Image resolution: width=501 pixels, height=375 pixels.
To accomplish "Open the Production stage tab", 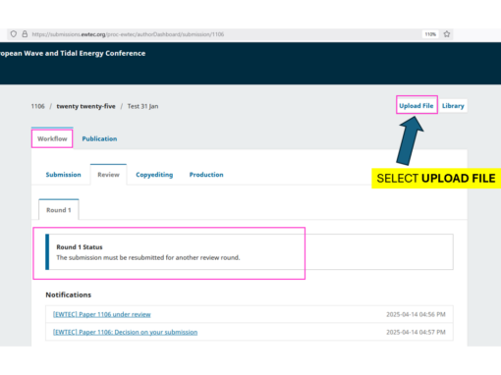I will pos(206,175).
